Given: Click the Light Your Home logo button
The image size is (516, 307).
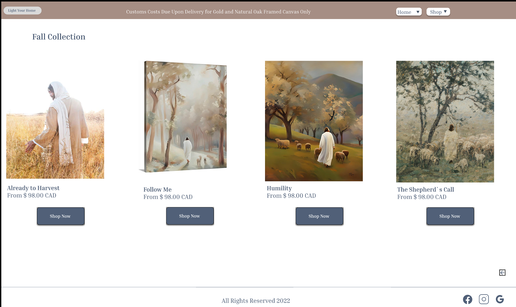Looking at the screenshot, I should click(x=22, y=10).
